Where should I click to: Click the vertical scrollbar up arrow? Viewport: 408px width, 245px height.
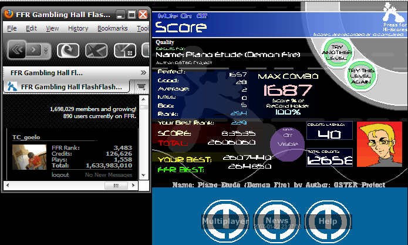point(143,99)
